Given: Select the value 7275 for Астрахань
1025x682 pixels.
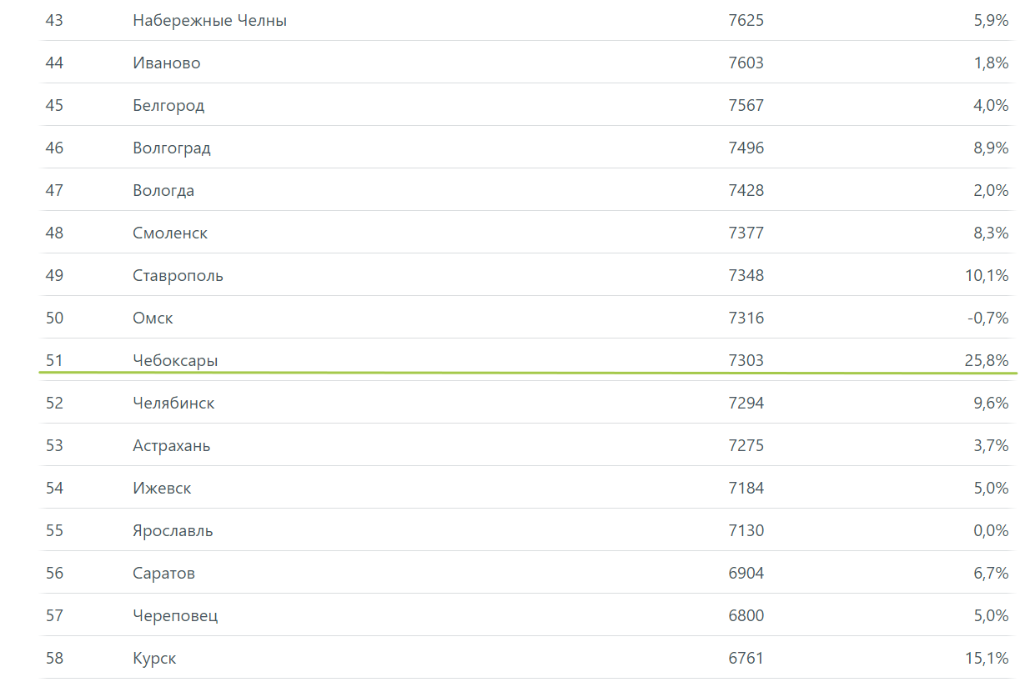Looking at the screenshot, I should pos(746,446).
